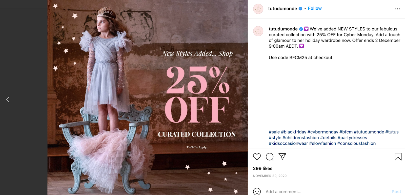
Task: Open November 30, 2020 timestamp link
Action: [x=270, y=176]
